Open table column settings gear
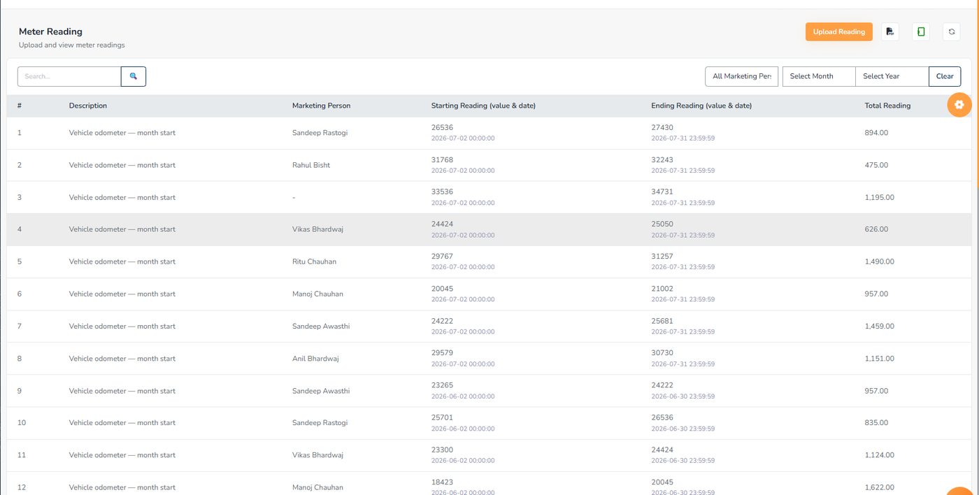The width and height of the screenshot is (979, 495). tap(959, 105)
